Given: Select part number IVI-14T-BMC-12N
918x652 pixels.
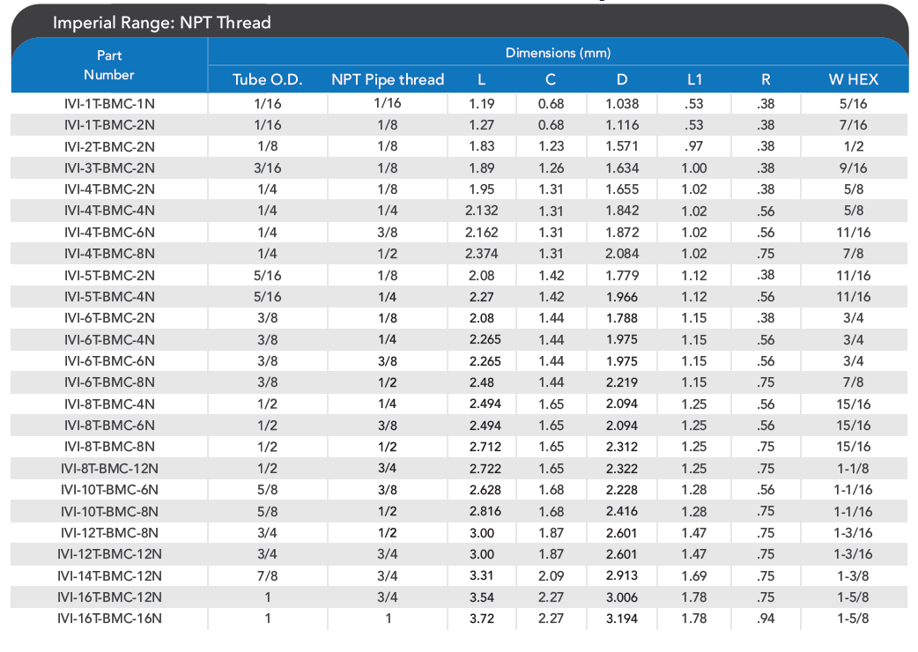Looking at the screenshot, I should [x=109, y=575].
